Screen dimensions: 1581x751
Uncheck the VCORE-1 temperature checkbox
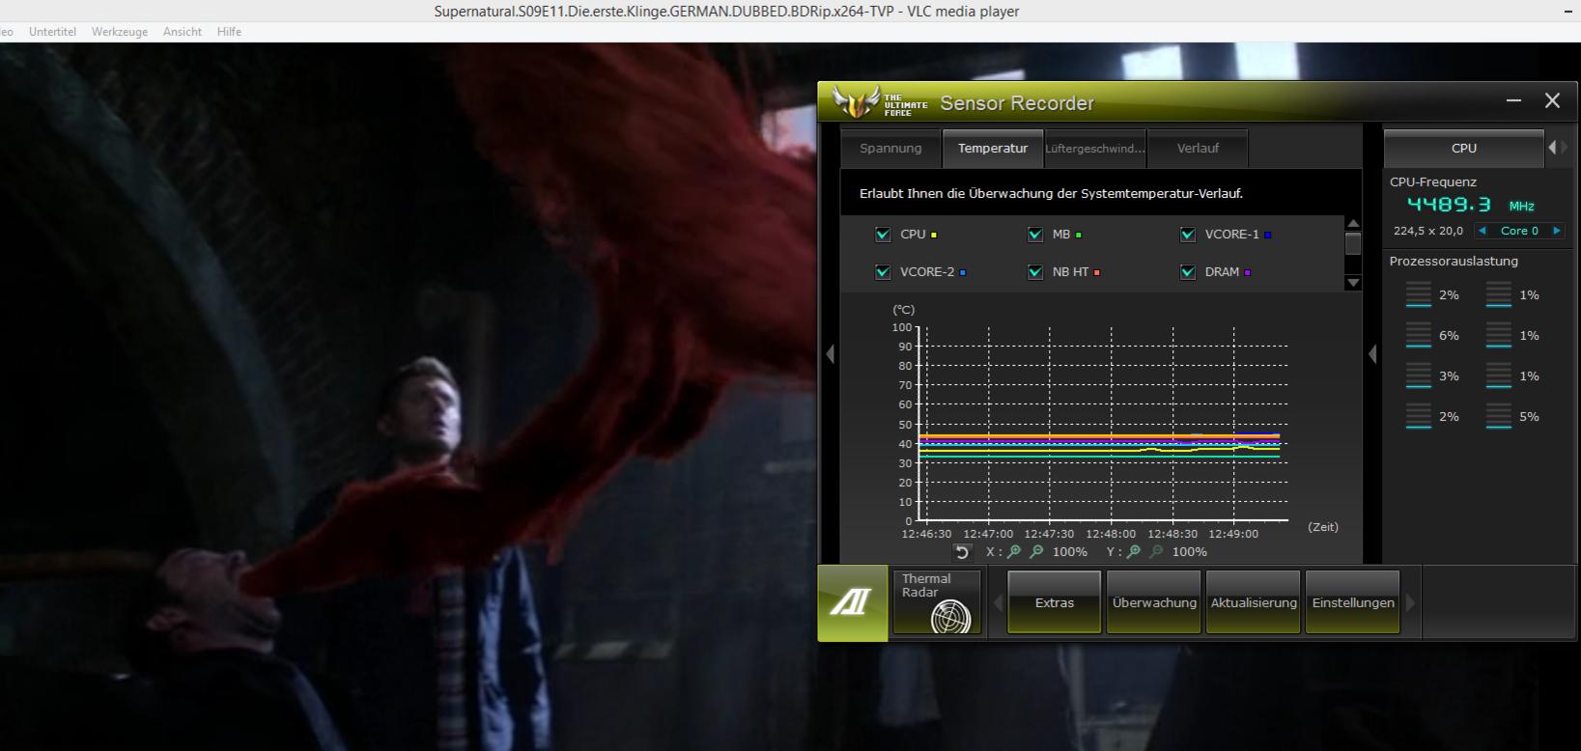(1188, 235)
